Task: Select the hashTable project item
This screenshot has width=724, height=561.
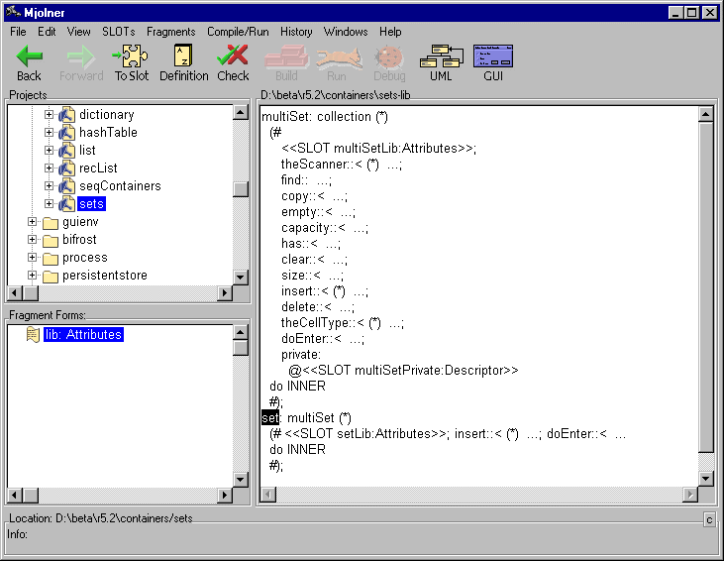Action: tap(108, 133)
